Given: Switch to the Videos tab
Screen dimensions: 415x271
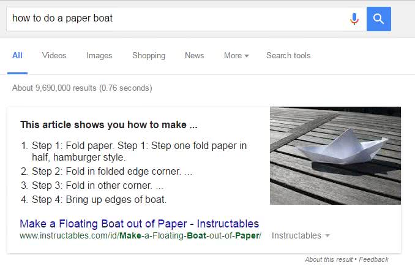Looking at the screenshot, I should tap(54, 55).
